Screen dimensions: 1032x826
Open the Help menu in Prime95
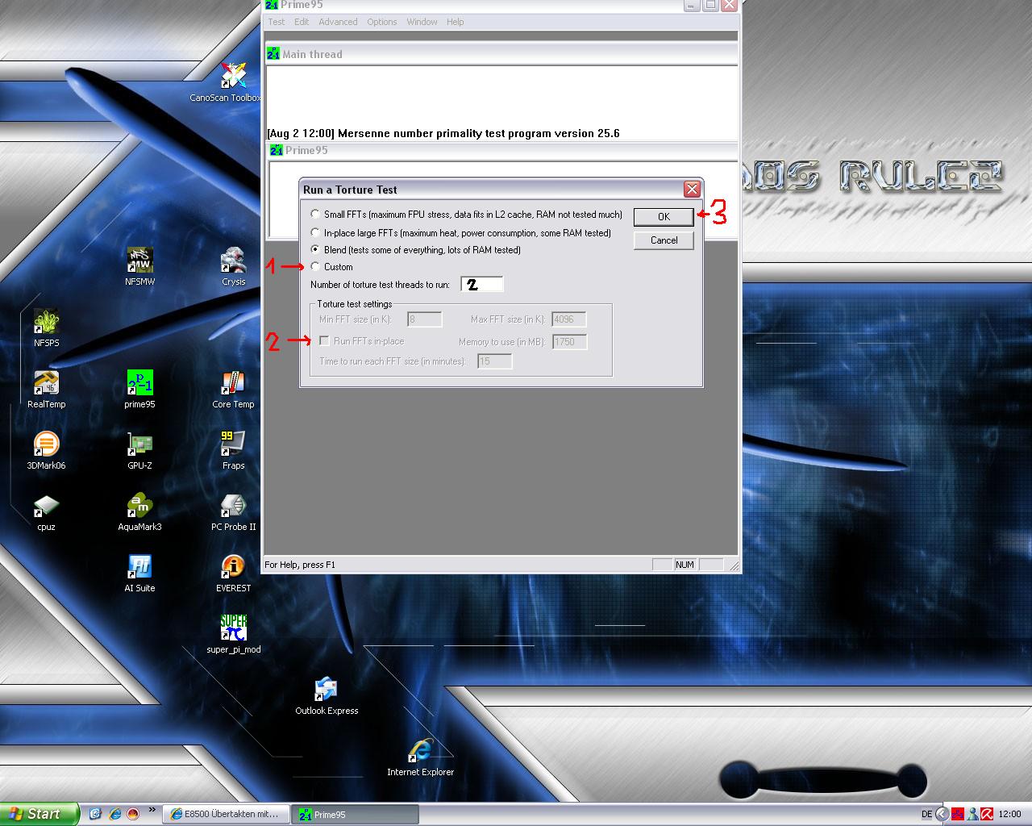tap(455, 22)
